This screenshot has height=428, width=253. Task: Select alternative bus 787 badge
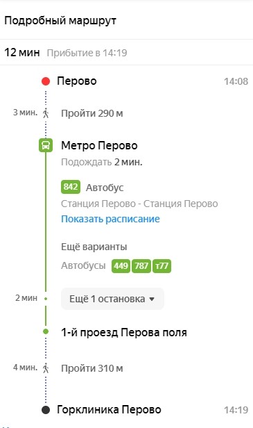pyautogui.click(x=141, y=266)
